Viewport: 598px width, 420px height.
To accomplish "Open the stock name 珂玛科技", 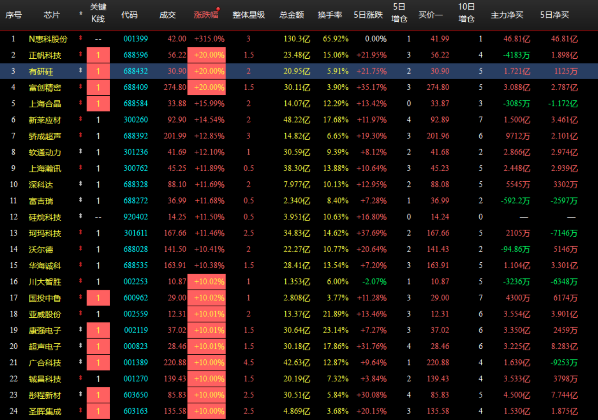I will click(x=45, y=233).
